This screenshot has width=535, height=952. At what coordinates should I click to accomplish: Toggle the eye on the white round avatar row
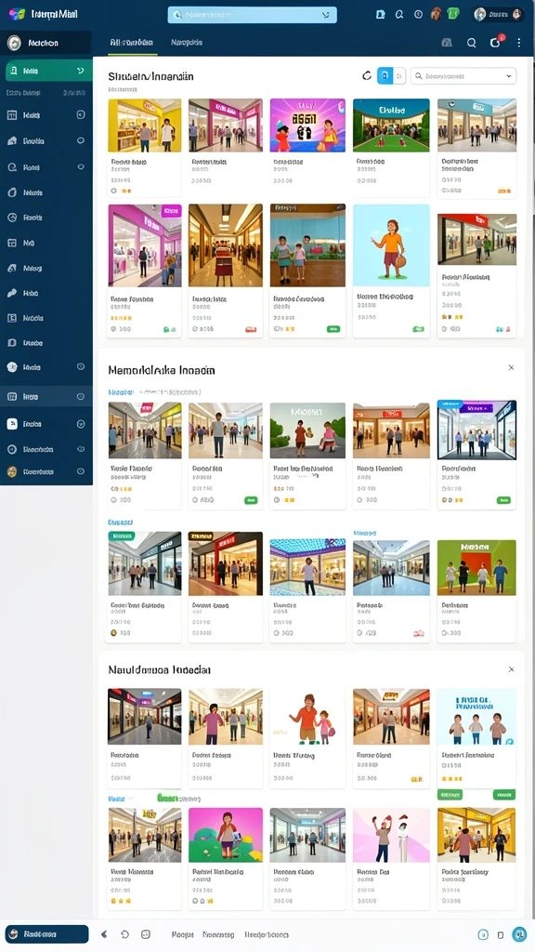(81, 367)
